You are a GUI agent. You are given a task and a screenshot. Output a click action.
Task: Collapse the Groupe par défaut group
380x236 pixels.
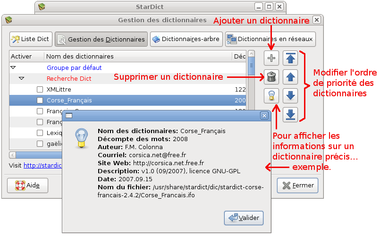pos(13,67)
